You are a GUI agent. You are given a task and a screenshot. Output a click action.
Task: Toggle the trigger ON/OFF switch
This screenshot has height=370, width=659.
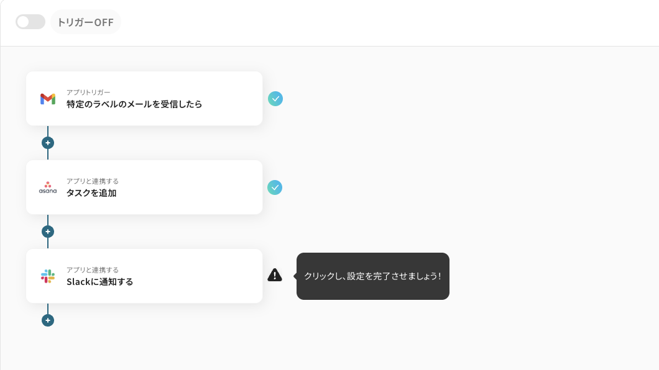[30, 22]
